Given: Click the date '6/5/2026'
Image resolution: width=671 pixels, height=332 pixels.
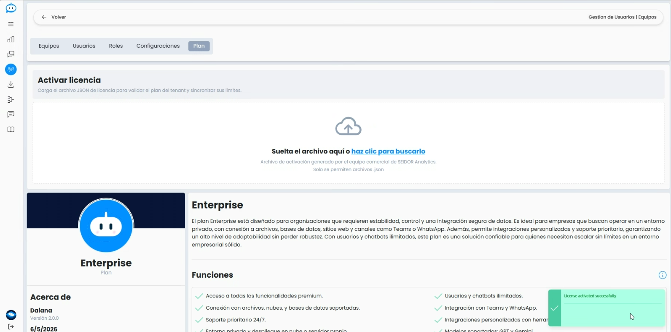Looking at the screenshot, I should click(44, 329).
